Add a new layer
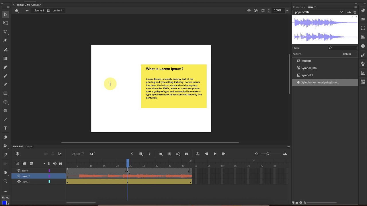Image resolution: width=367 pixels, height=206 pixels. tap(17, 163)
